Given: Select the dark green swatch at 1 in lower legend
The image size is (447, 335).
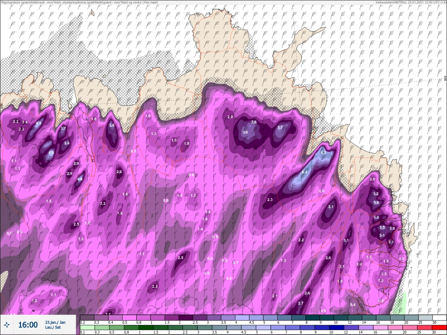Looking at the screenshot, I should 146,328.
